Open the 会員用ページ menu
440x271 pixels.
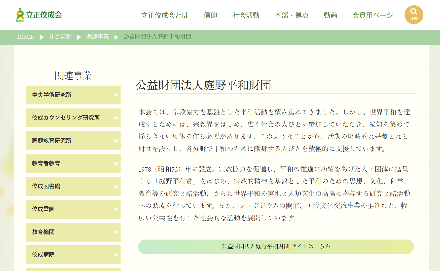click(x=373, y=15)
